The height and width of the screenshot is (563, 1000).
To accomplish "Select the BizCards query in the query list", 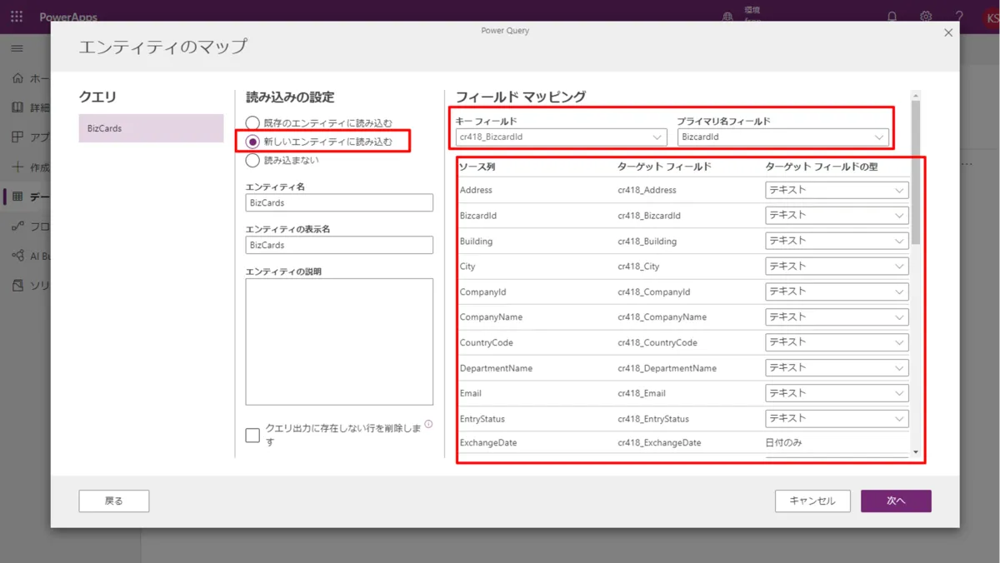I will coord(151,128).
